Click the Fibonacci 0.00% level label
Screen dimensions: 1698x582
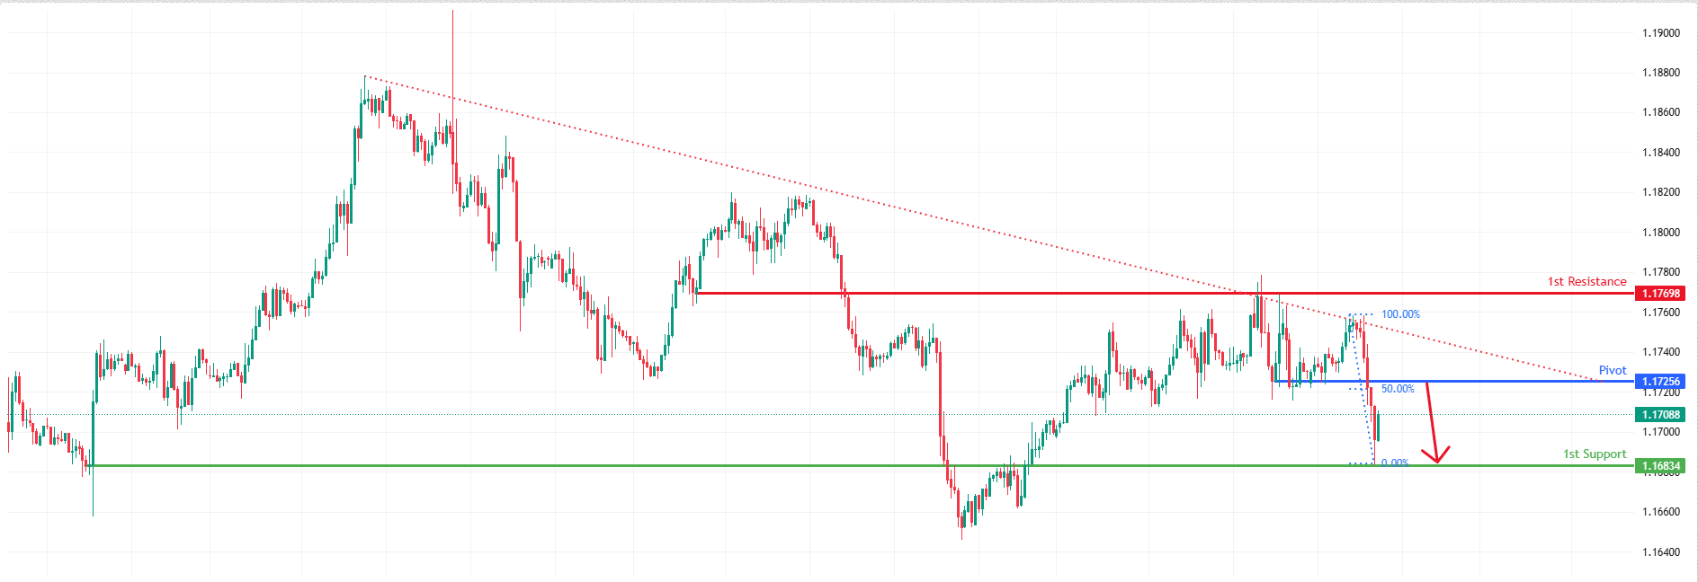[x=1394, y=463]
